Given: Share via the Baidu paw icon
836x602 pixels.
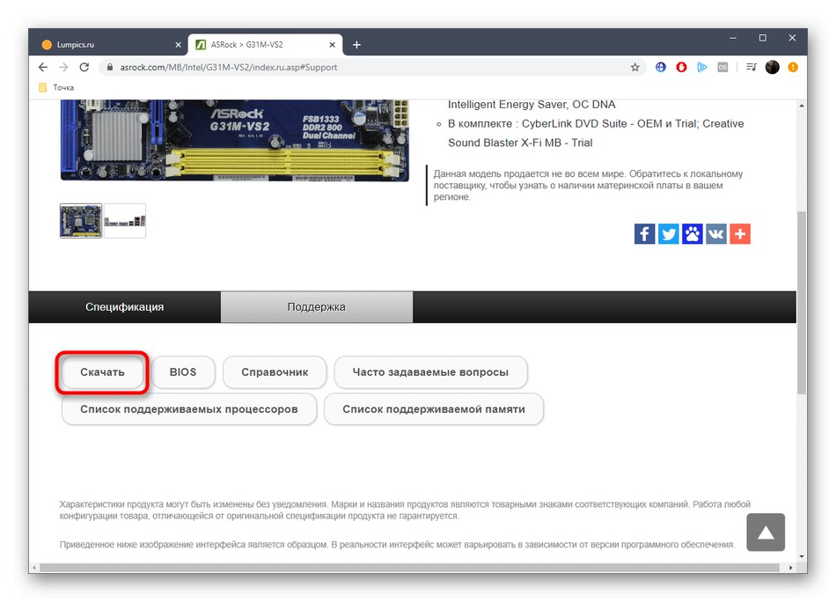Looking at the screenshot, I should (x=692, y=233).
